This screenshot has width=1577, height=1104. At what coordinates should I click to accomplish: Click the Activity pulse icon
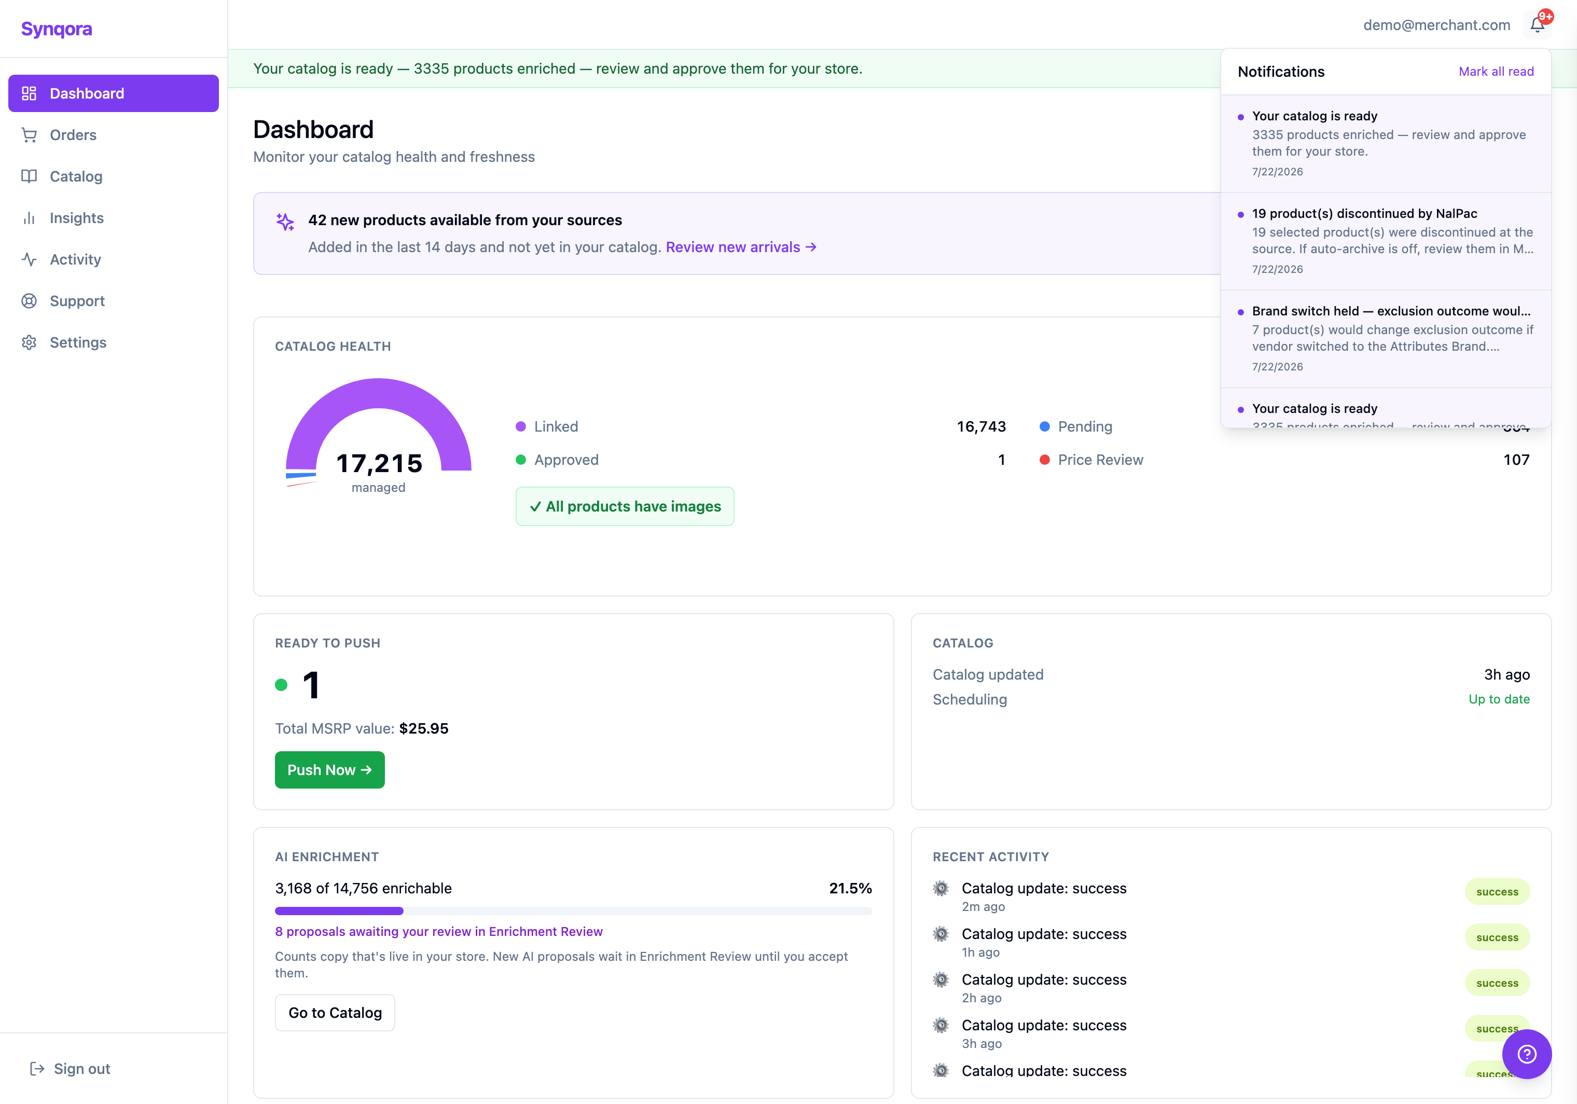29,260
